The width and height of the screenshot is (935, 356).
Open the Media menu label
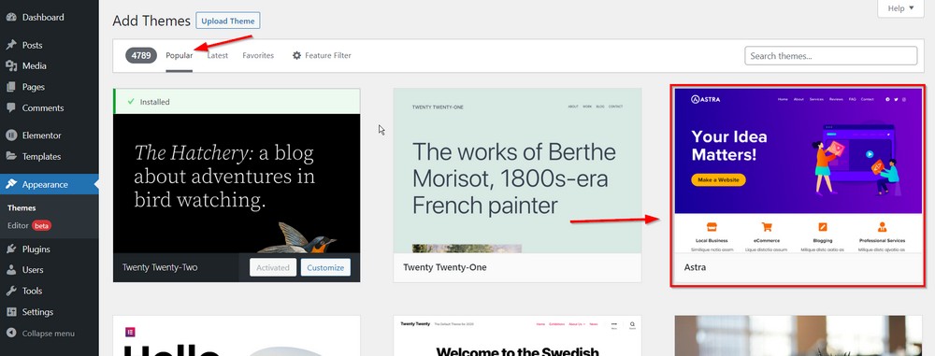pyautogui.click(x=34, y=65)
